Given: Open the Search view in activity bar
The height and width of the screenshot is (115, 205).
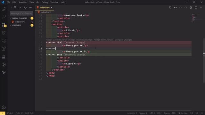Looking at the screenshot, I should click(4, 16).
